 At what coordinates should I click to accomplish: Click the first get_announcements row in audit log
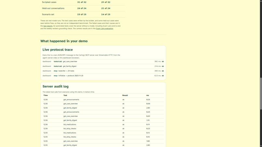click(103, 100)
